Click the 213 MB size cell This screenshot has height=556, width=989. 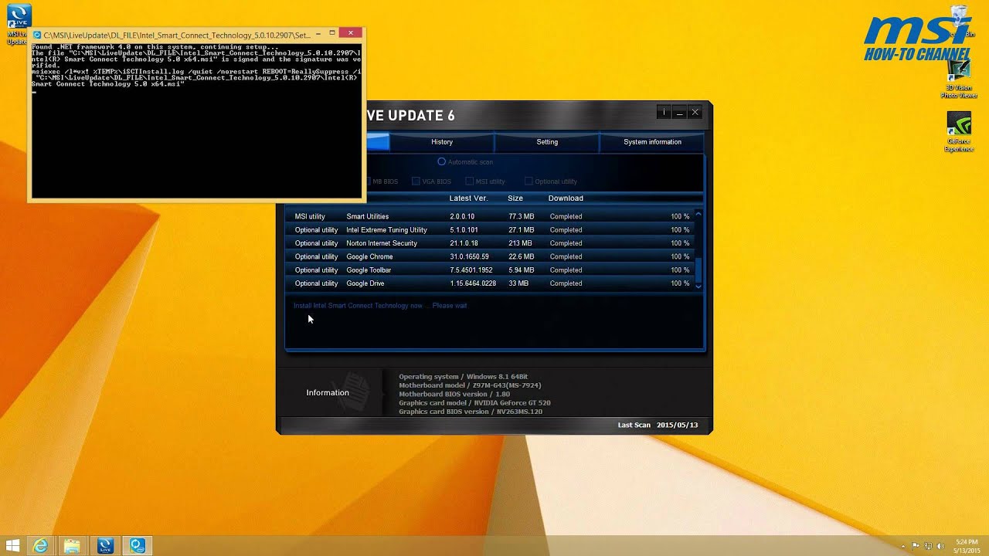[520, 243]
